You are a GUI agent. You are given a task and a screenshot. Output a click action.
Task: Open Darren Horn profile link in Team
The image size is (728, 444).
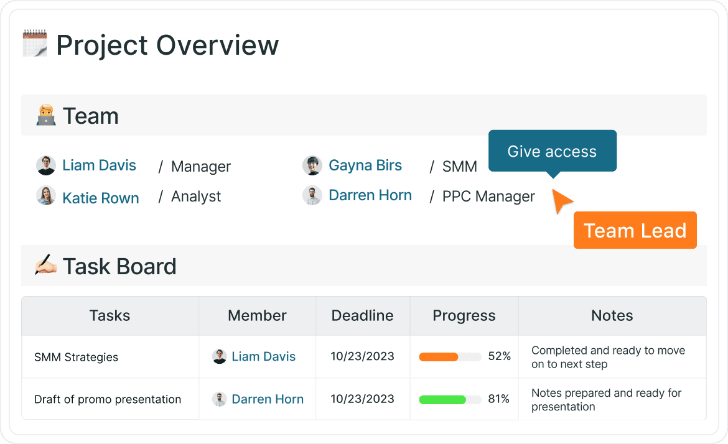coord(370,195)
